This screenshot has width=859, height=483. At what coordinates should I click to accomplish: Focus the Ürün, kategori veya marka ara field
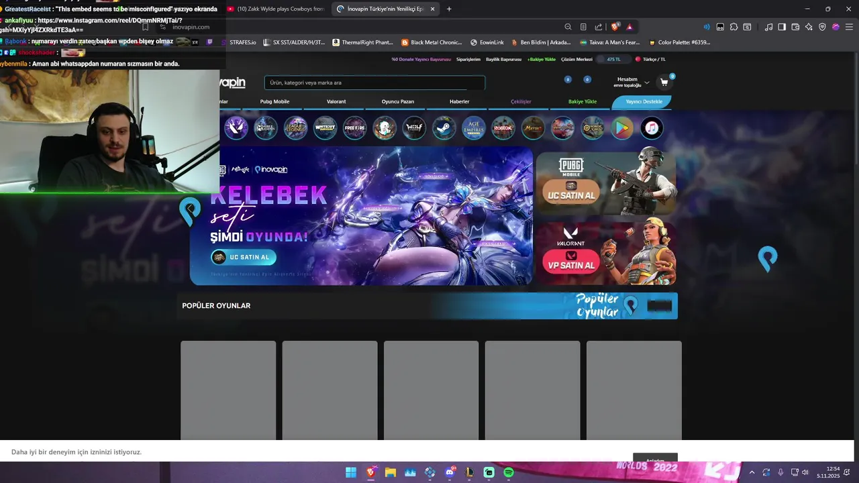click(x=374, y=83)
